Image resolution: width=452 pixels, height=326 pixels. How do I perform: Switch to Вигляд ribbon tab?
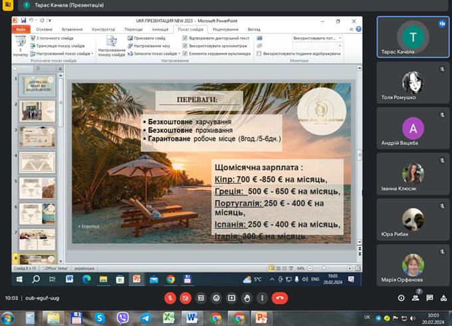254,29
